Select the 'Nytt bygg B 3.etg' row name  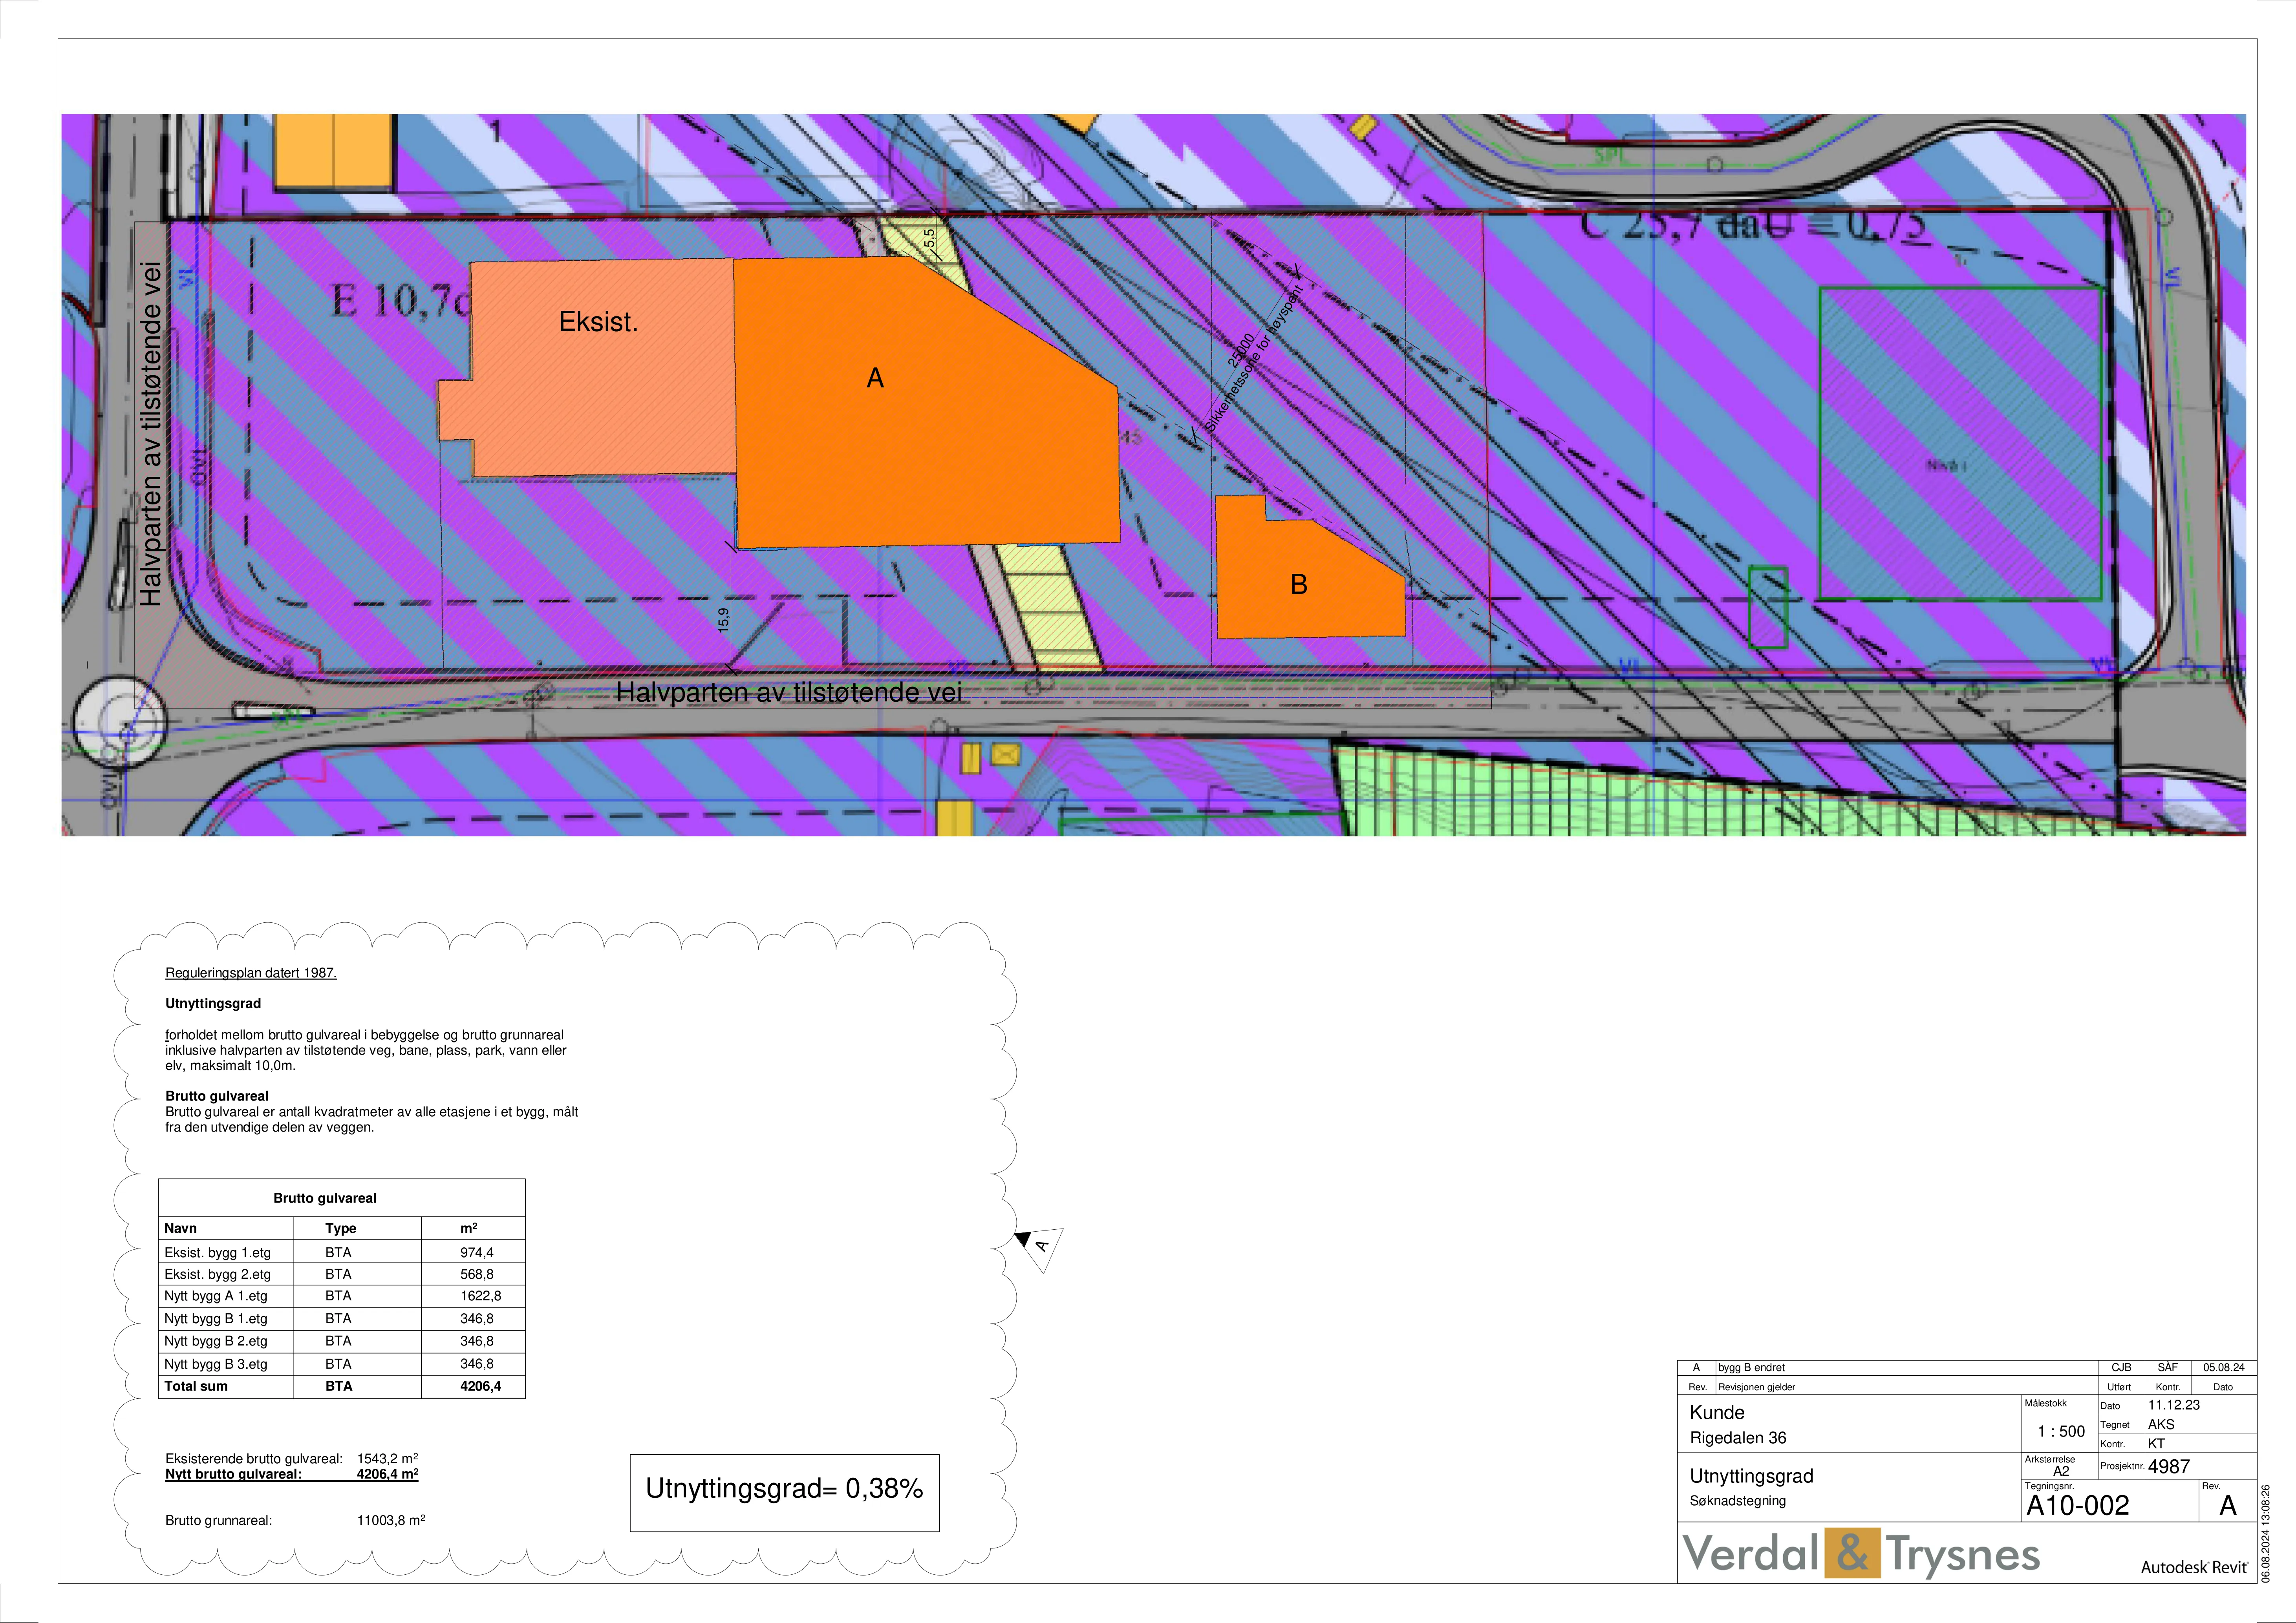[216, 1364]
